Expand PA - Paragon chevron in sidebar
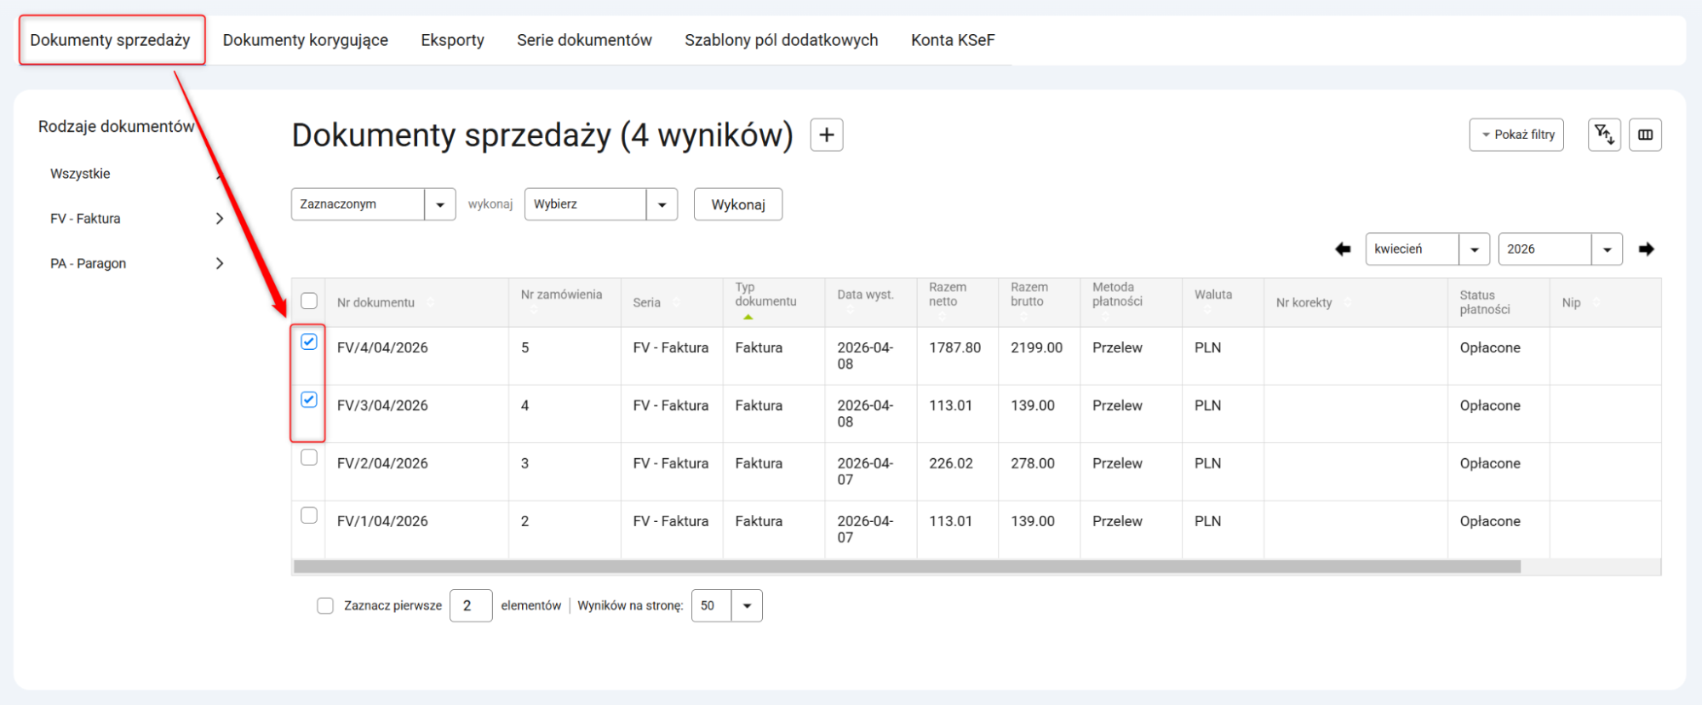Image resolution: width=1702 pixels, height=705 pixels. point(220,264)
